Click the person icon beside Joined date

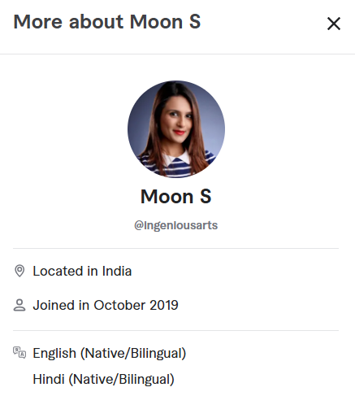tap(19, 305)
